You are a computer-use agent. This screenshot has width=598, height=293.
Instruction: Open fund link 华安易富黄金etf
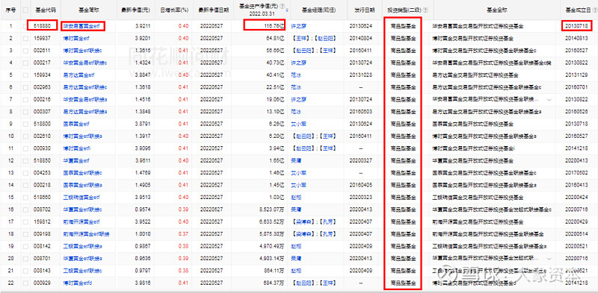click(x=82, y=26)
